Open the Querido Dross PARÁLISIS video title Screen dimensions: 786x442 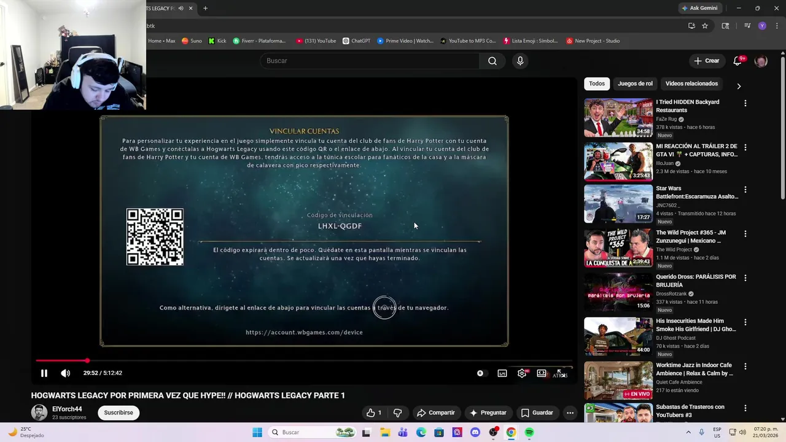pyautogui.click(x=696, y=281)
